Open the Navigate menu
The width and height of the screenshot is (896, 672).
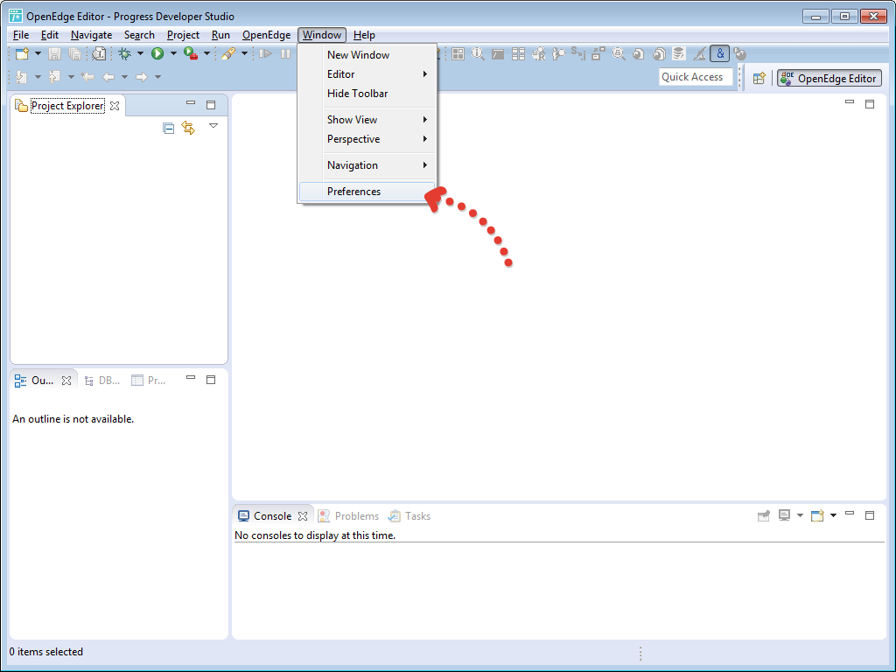(x=91, y=35)
